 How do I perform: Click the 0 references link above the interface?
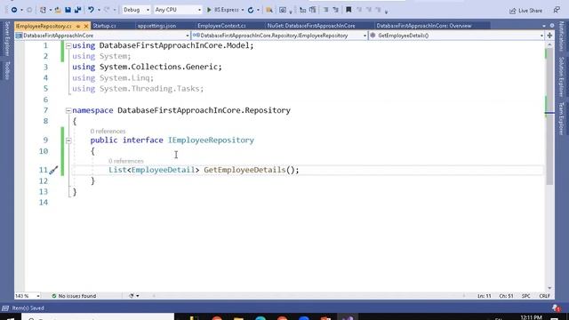click(108, 132)
